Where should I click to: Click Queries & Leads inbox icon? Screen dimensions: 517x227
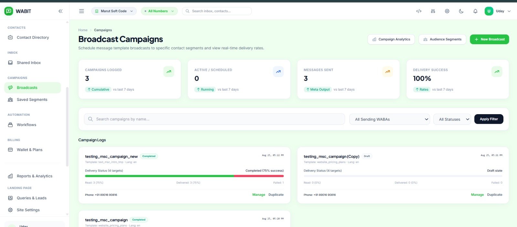click(10, 198)
